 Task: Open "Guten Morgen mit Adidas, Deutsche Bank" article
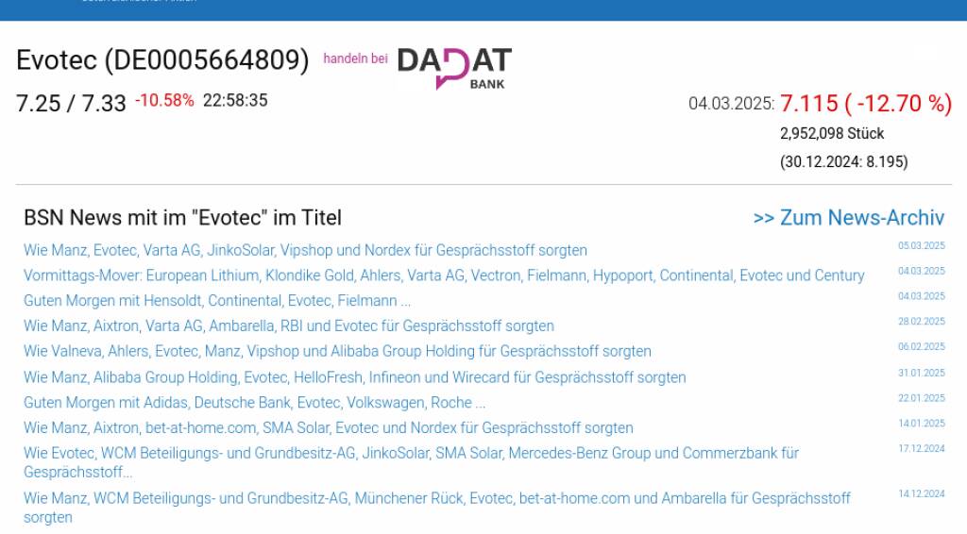[x=255, y=403]
